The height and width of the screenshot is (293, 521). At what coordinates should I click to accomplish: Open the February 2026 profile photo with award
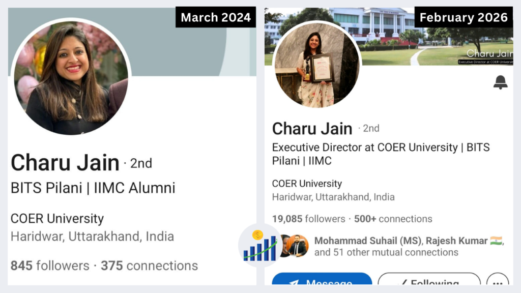(317, 65)
